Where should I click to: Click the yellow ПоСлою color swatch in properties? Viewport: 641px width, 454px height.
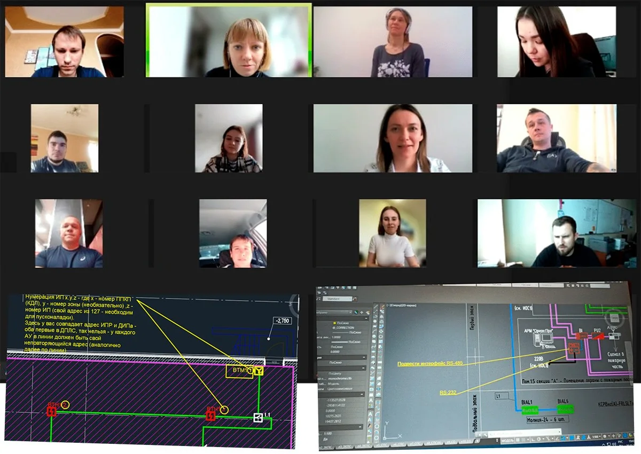335,324
